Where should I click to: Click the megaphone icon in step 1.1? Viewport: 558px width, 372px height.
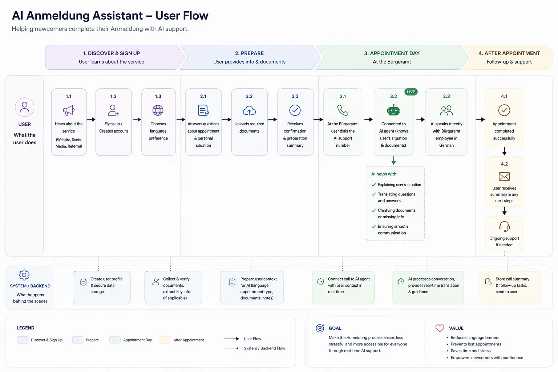69,110
